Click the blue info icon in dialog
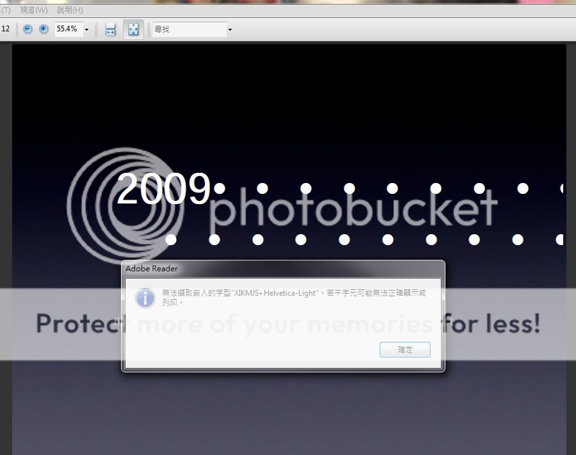Viewport: 576px width, 455px height. pos(145,297)
